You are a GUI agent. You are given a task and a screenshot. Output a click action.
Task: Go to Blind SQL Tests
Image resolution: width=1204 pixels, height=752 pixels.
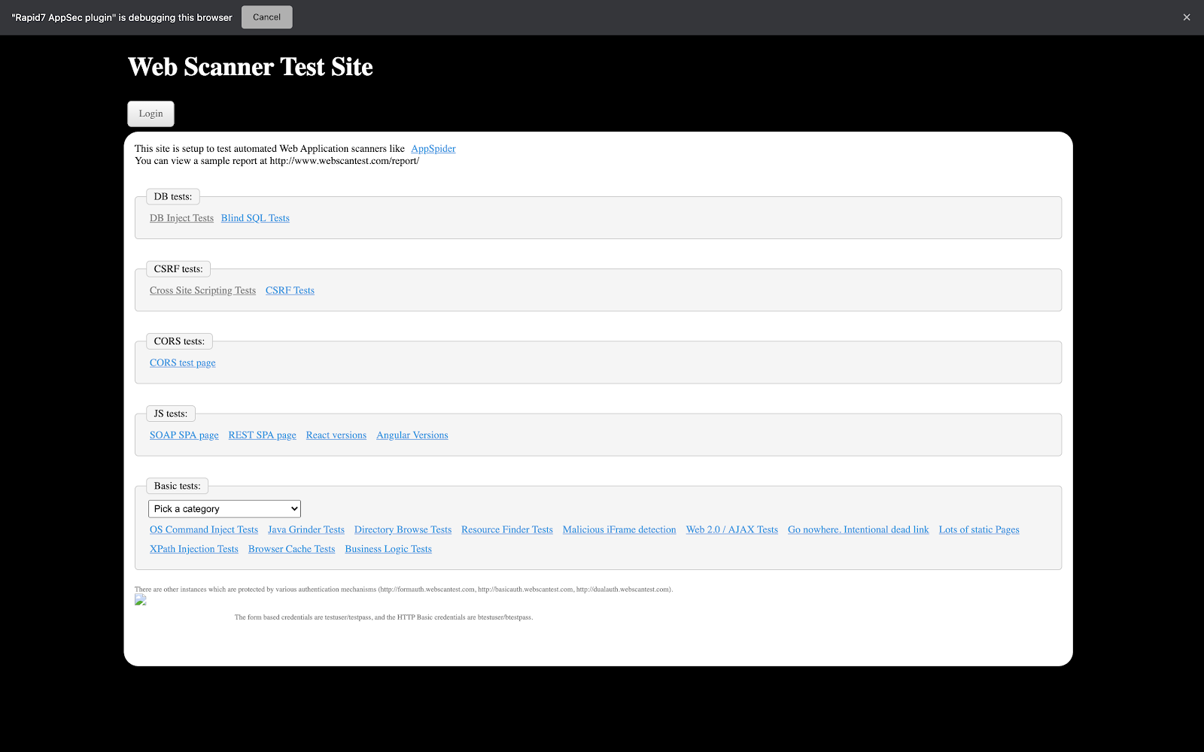coord(255,218)
